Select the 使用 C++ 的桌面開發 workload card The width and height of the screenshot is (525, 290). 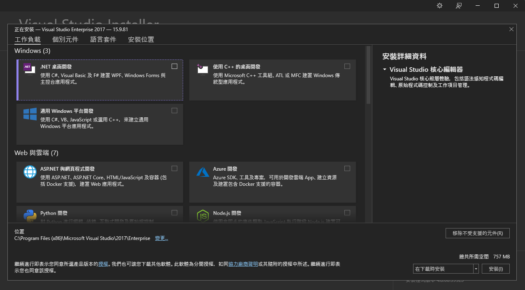click(x=272, y=80)
